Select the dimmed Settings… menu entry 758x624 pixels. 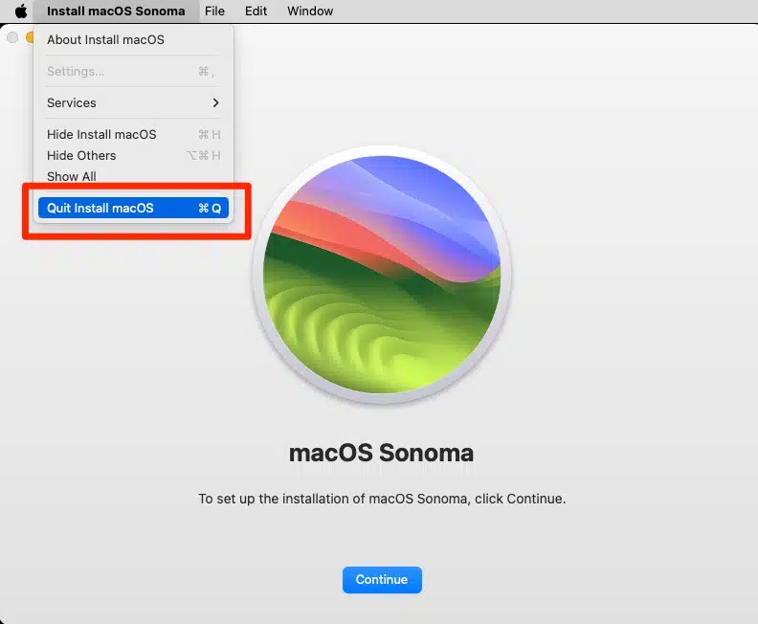[133, 72]
